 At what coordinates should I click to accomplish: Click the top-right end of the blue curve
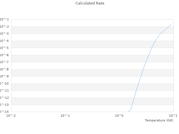click(x=171, y=24)
